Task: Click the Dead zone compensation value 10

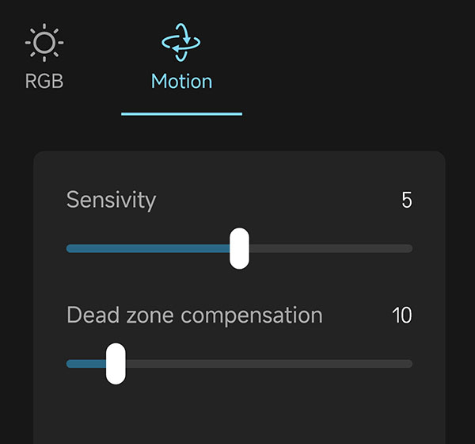Action: click(x=402, y=316)
